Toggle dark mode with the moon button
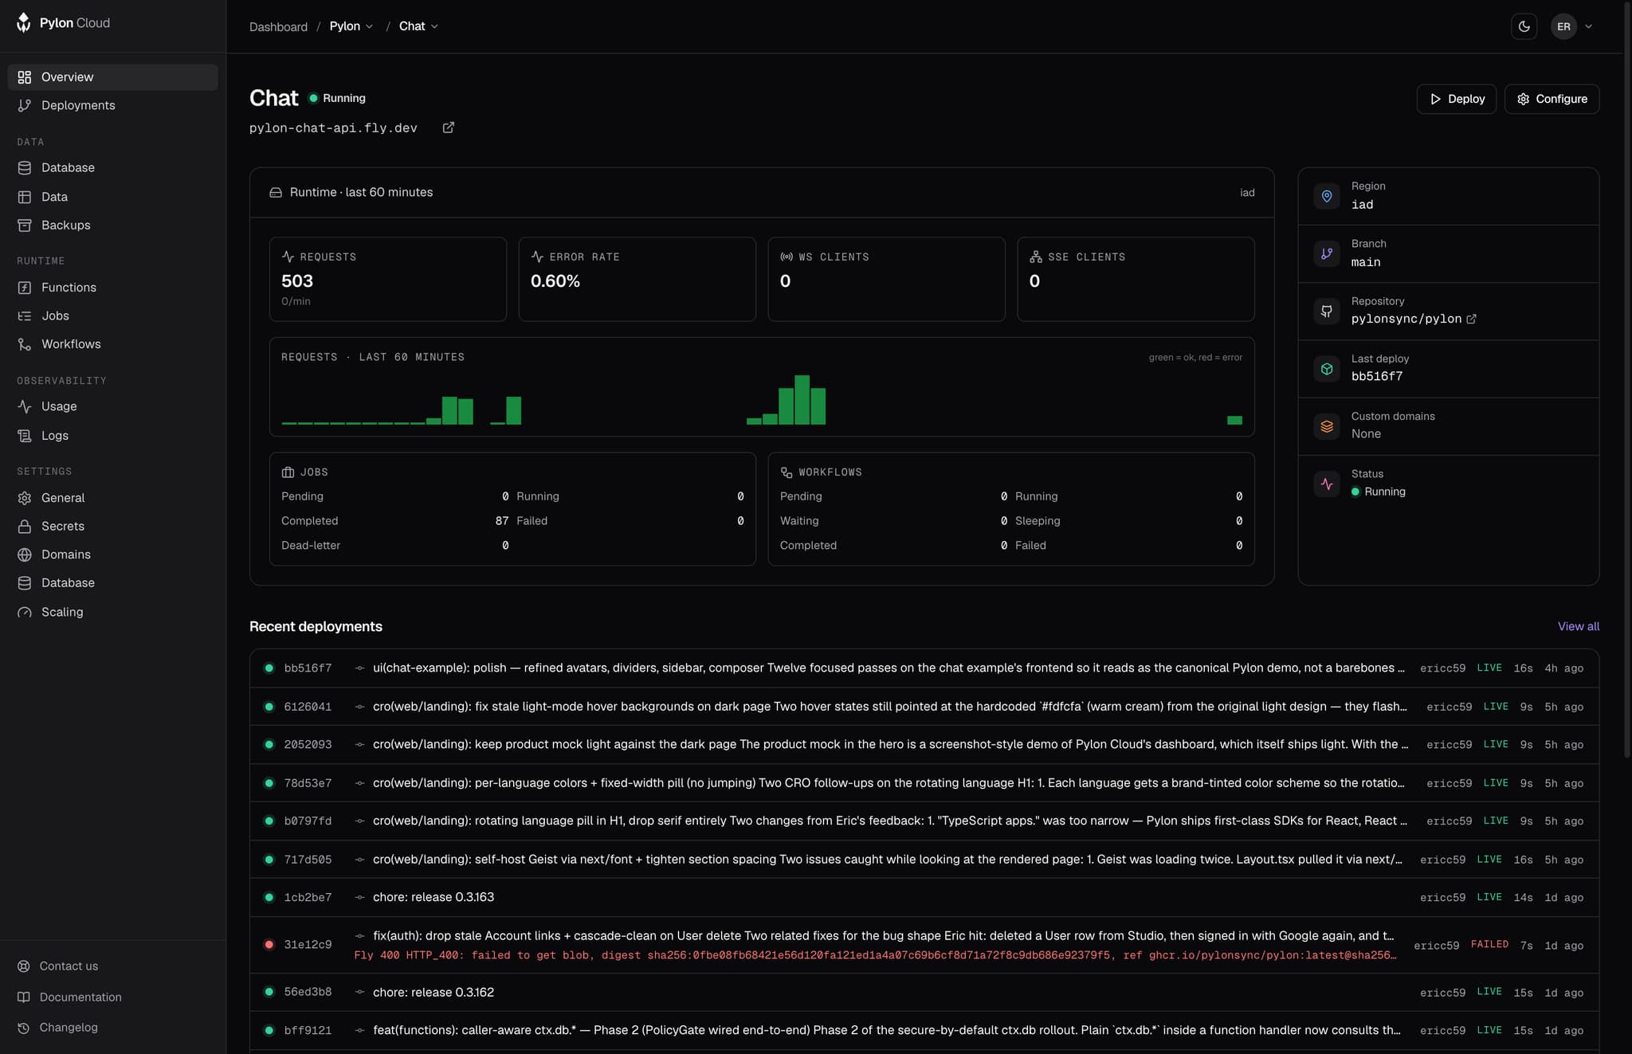Image resolution: width=1632 pixels, height=1054 pixels. point(1524,26)
